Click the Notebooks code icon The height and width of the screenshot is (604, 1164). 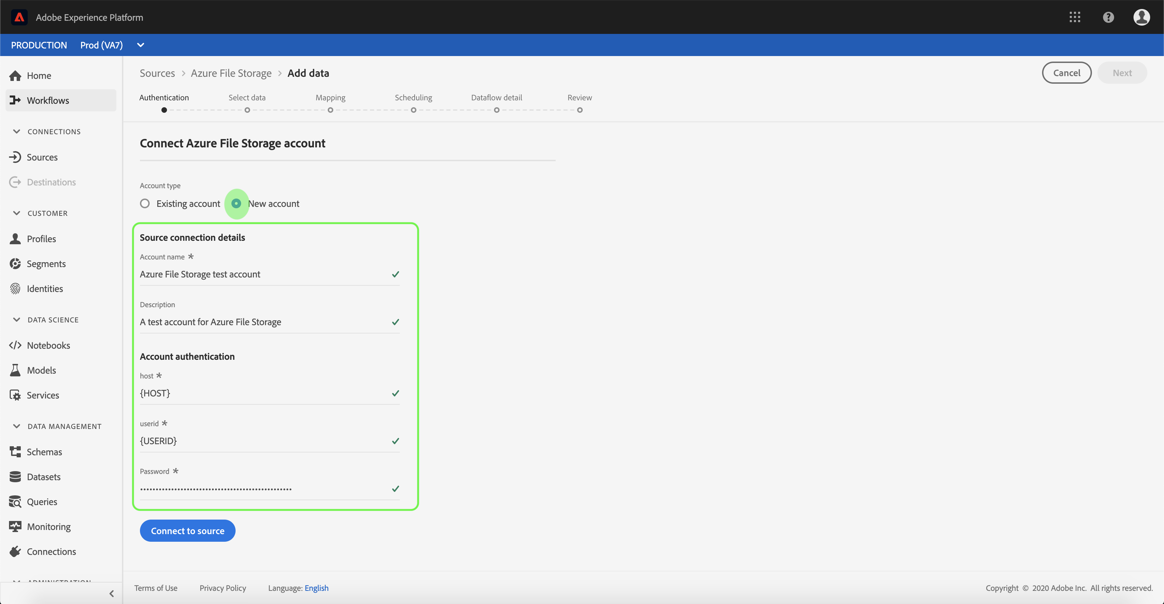15,345
